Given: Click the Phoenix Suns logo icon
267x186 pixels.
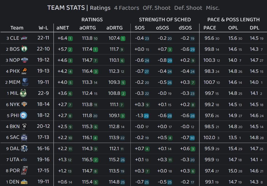Looking at the screenshot, I should point(25,71).
